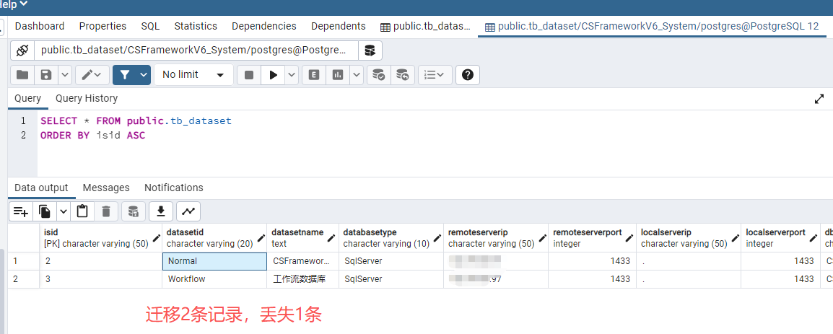Click the isid cell with value 3

click(101, 279)
